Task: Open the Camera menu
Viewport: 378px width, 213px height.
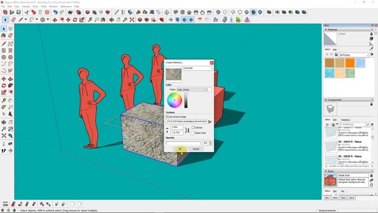Action: click(x=26, y=7)
